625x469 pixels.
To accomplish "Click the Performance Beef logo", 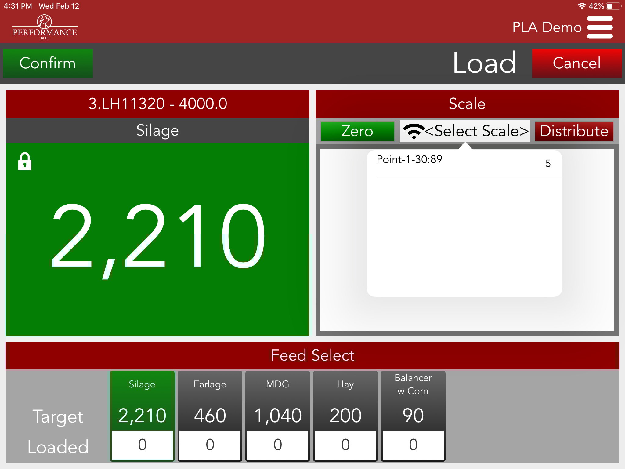I will pyautogui.click(x=45, y=27).
